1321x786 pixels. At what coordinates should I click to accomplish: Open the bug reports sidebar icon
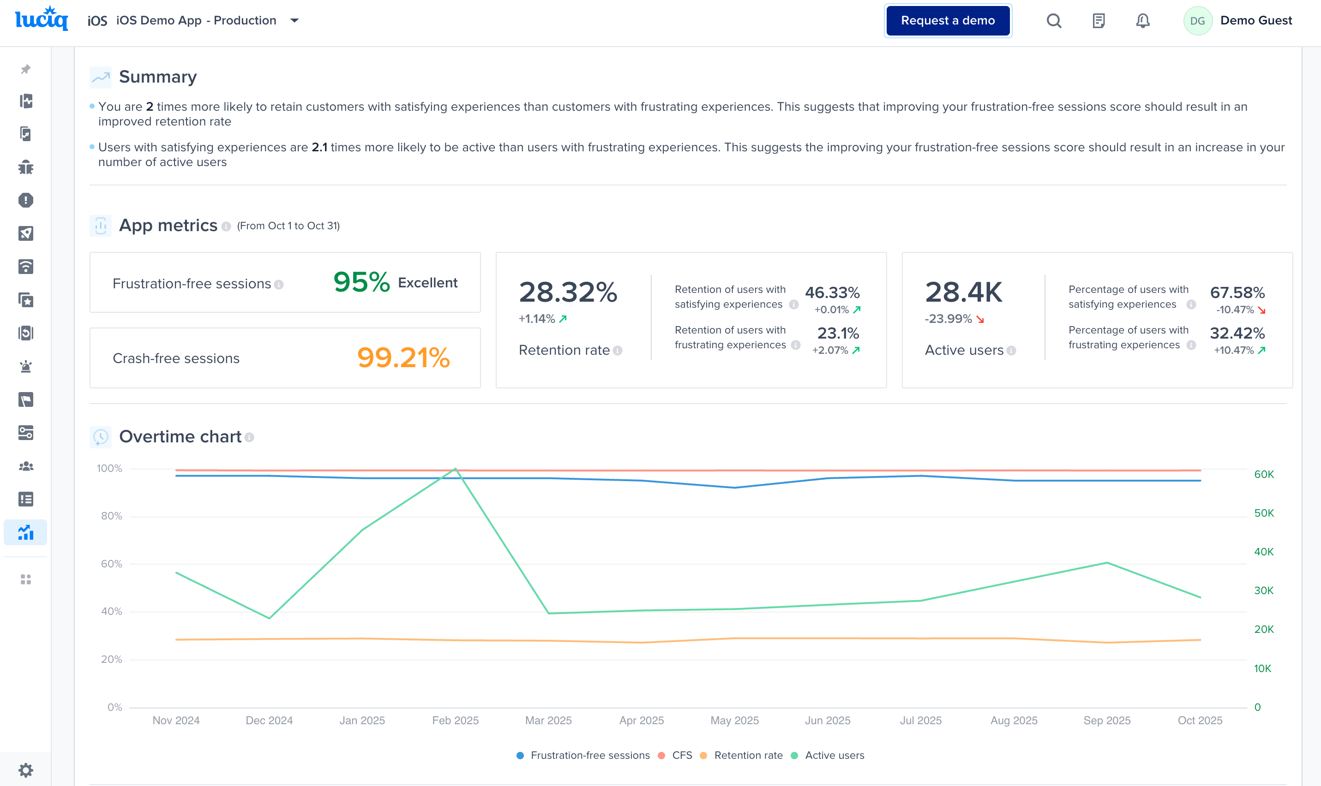coord(25,168)
